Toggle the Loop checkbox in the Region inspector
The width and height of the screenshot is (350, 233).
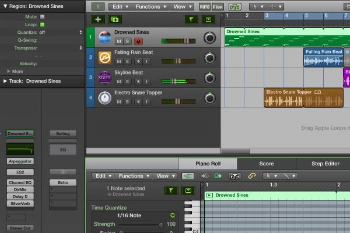click(43, 25)
